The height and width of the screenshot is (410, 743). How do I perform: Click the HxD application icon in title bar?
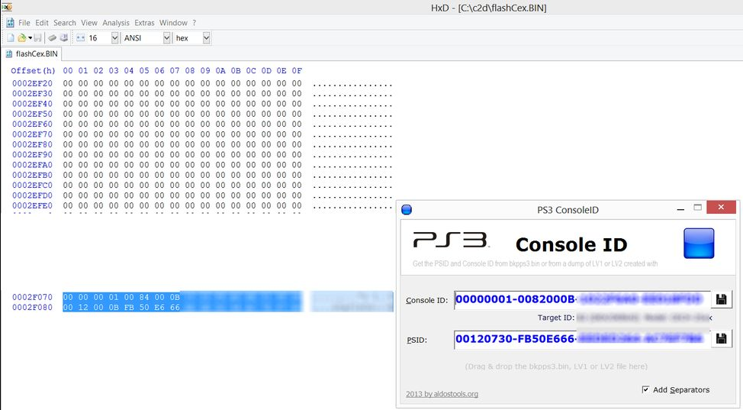pyautogui.click(x=7, y=7)
